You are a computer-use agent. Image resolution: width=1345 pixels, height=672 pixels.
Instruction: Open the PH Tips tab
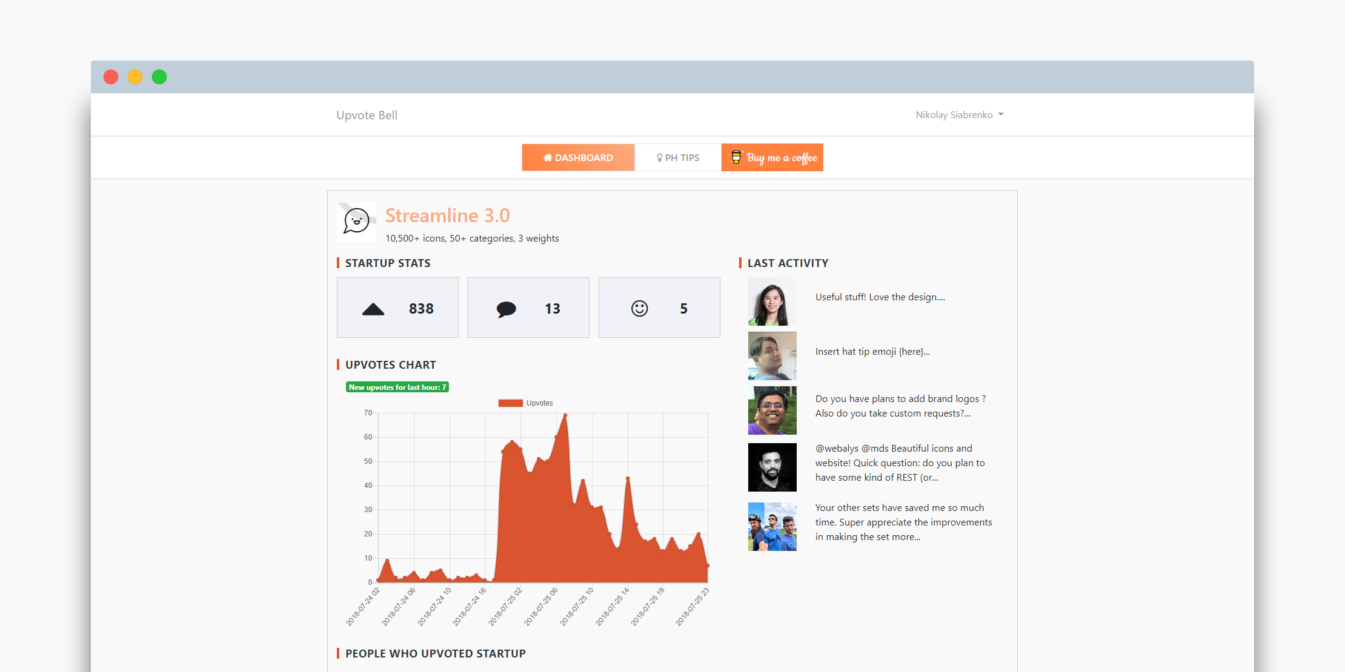point(678,157)
